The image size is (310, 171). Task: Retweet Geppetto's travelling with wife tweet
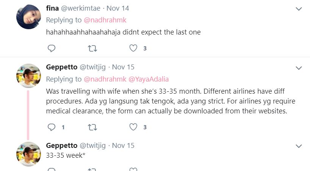point(92,127)
